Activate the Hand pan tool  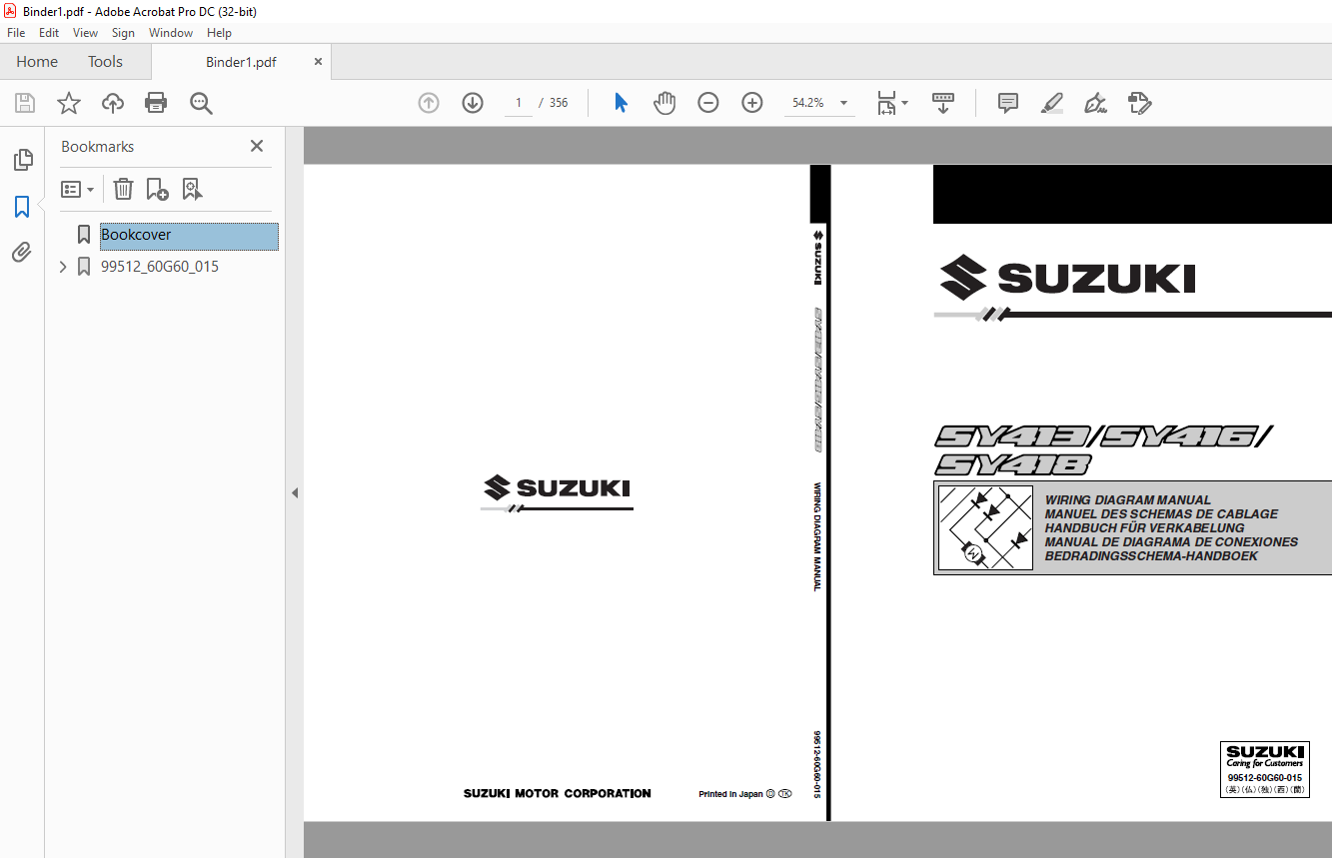coord(665,103)
